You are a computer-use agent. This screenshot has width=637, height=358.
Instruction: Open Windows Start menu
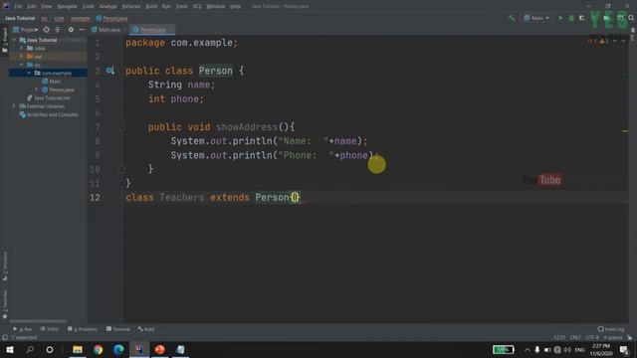(x=10, y=349)
